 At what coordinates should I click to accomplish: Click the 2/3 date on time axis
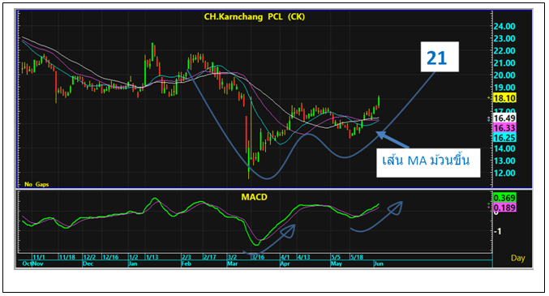click(187, 257)
